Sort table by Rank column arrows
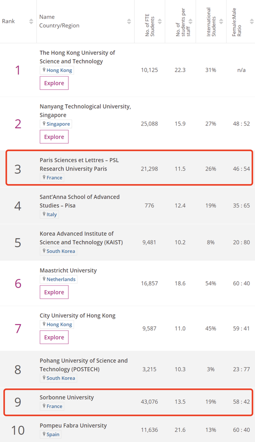This screenshot has width=255, height=442. pos(31,21)
